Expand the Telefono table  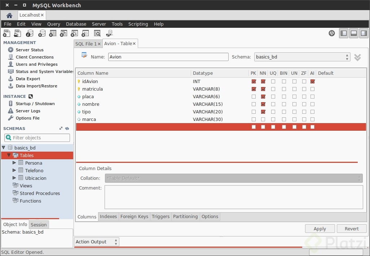tap(14, 170)
